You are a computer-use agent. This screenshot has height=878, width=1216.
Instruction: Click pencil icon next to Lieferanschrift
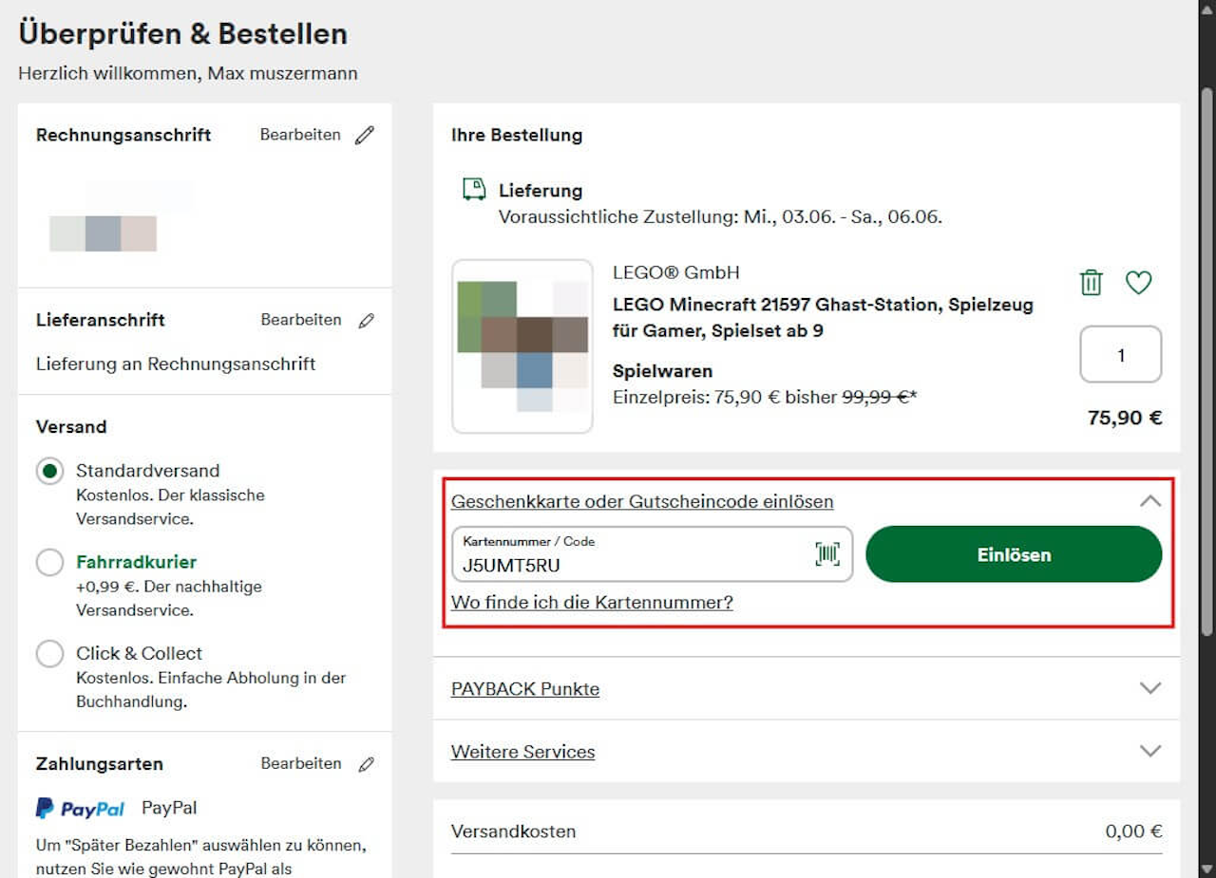point(366,321)
